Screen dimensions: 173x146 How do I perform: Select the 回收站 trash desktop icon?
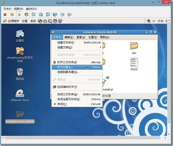click(x=20, y=74)
